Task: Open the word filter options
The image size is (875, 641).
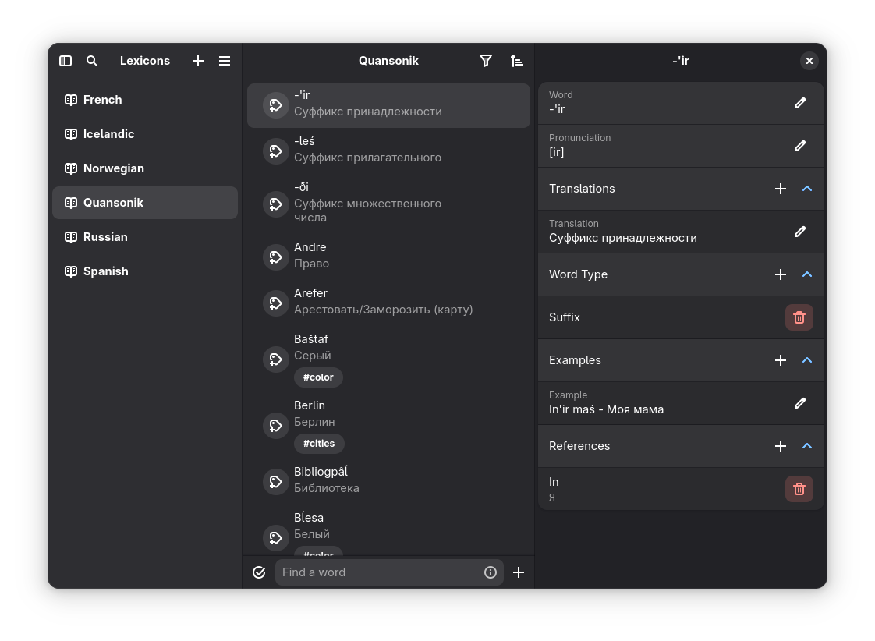Action: coord(486,61)
